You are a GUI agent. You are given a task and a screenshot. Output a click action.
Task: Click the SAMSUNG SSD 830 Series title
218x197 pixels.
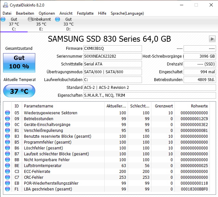(x=109, y=39)
